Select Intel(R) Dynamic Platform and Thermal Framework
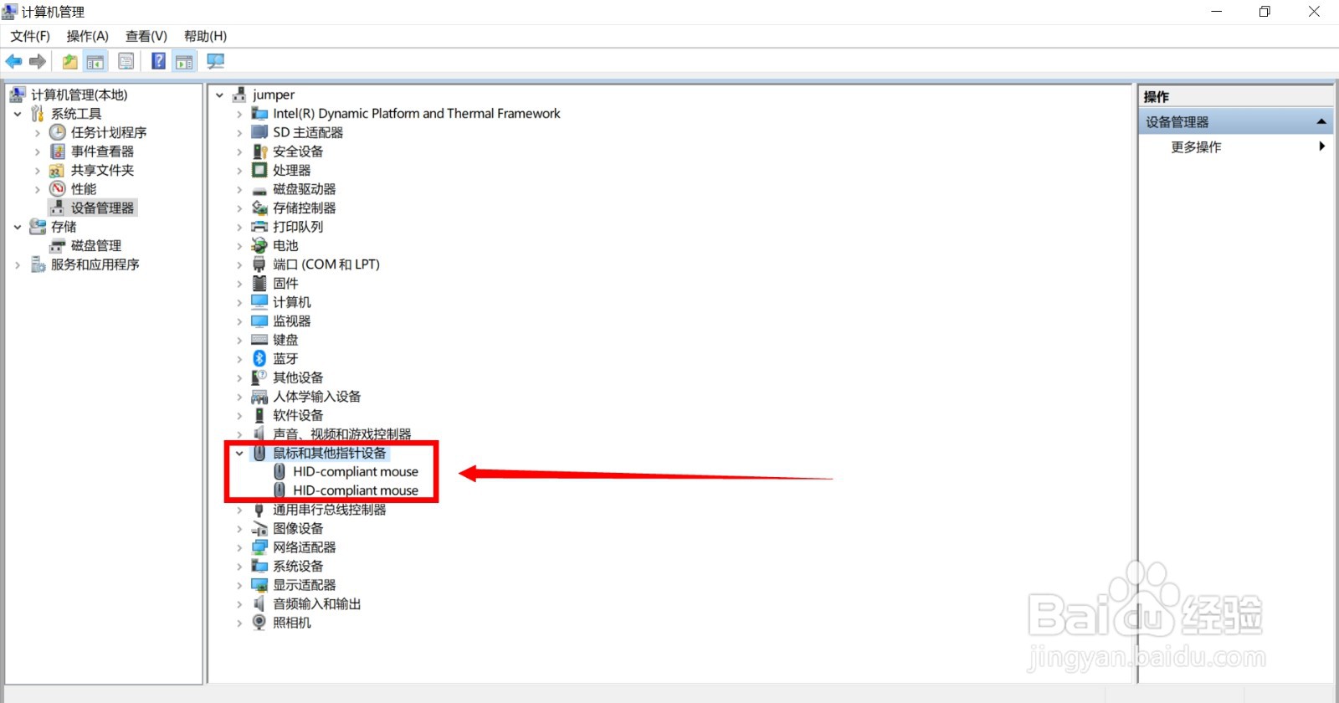The height and width of the screenshot is (703, 1339). pyautogui.click(x=417, y=113)
